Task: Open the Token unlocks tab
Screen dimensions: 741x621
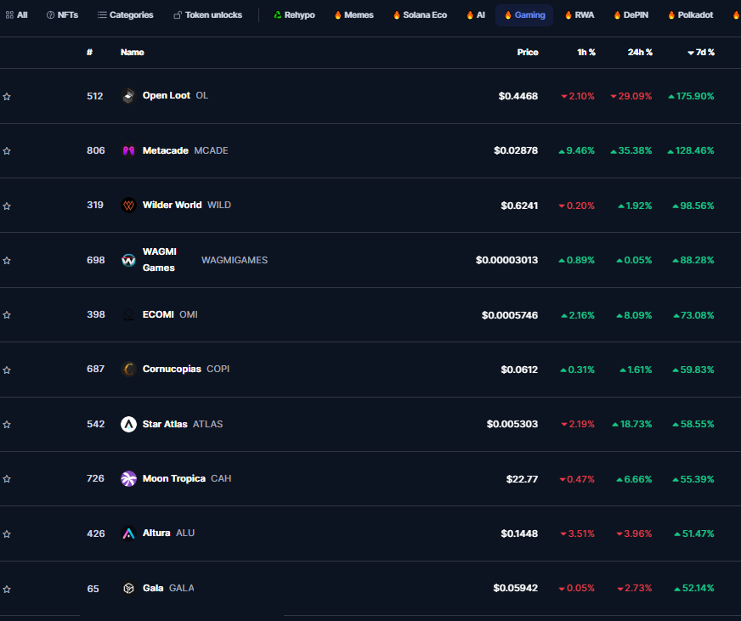Action: coord(208,15)
